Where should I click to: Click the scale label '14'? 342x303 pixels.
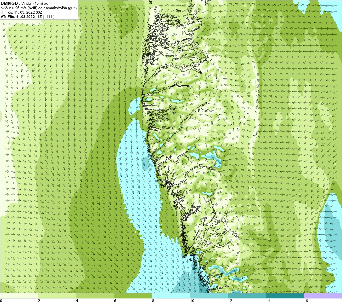pos(268,301)
